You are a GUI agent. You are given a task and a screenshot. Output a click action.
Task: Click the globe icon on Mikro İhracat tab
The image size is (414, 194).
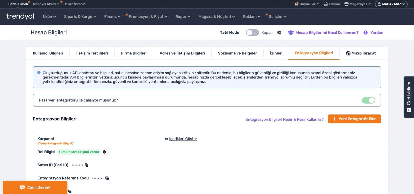click(348, 53)
